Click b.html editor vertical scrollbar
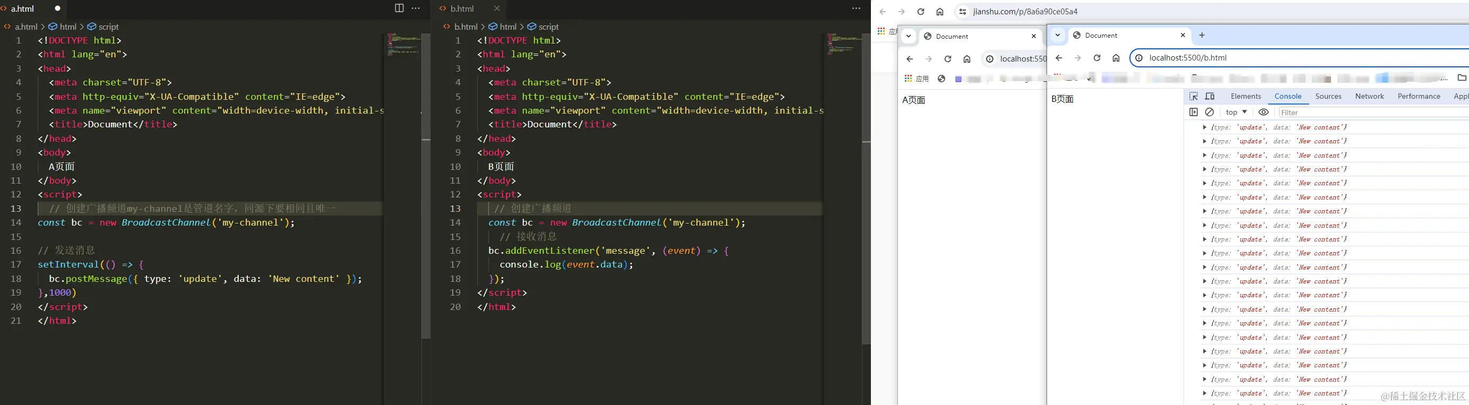Screen dimensions: 1469x405 tap(866, 188)
